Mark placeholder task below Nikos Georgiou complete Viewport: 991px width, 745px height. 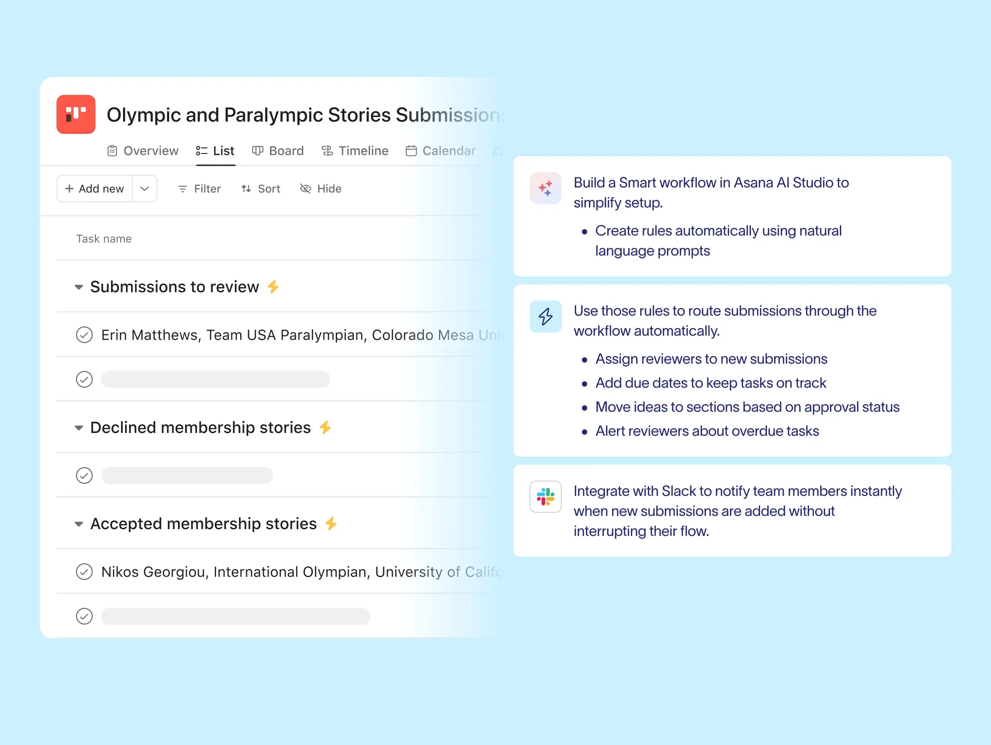coord(84,616)
